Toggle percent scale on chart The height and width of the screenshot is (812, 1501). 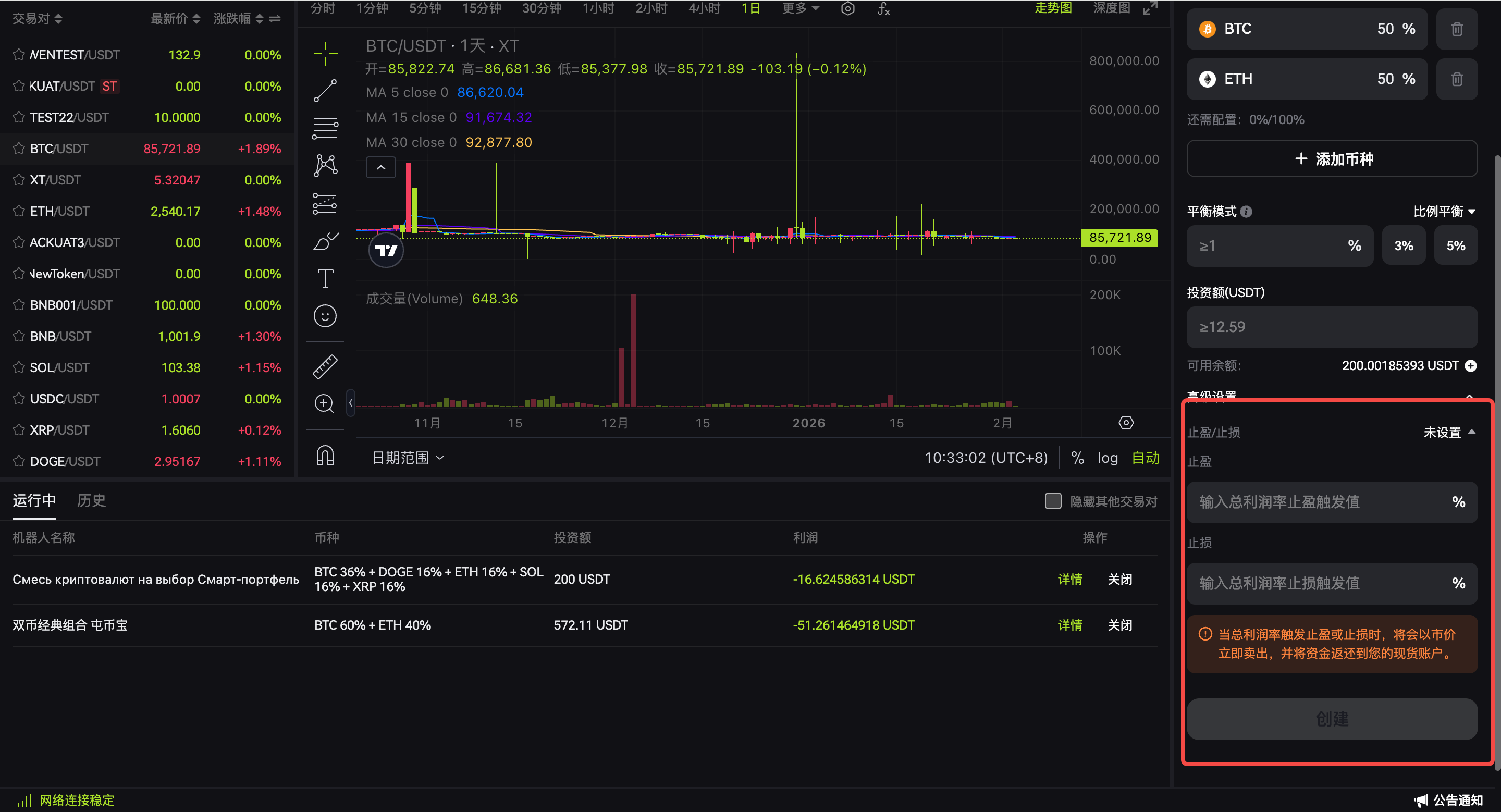(1077, 459)
